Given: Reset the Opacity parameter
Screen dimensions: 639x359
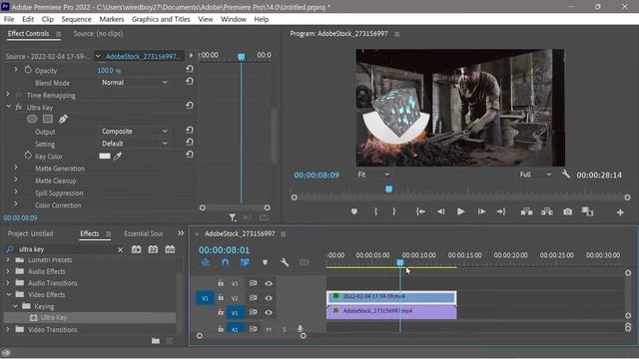Looking at the screenshot, I should click(189, 69).
